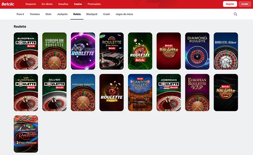
Task: Select the Roleta tab
Action: pos(77,14)
